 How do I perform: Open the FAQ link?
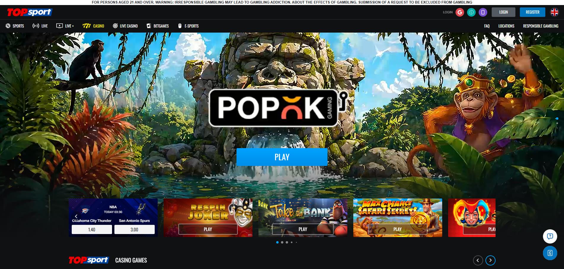pos(487,26)
